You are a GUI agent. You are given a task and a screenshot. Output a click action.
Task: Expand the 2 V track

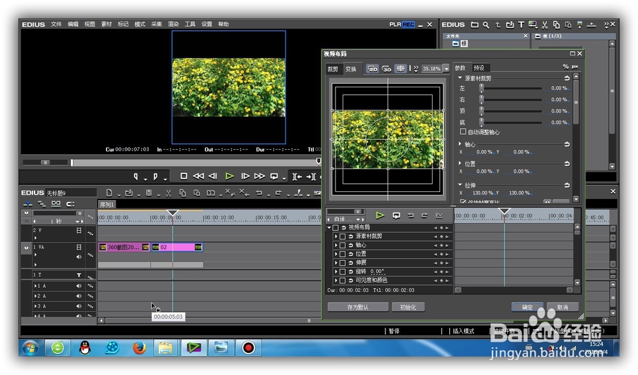(35, 238)
